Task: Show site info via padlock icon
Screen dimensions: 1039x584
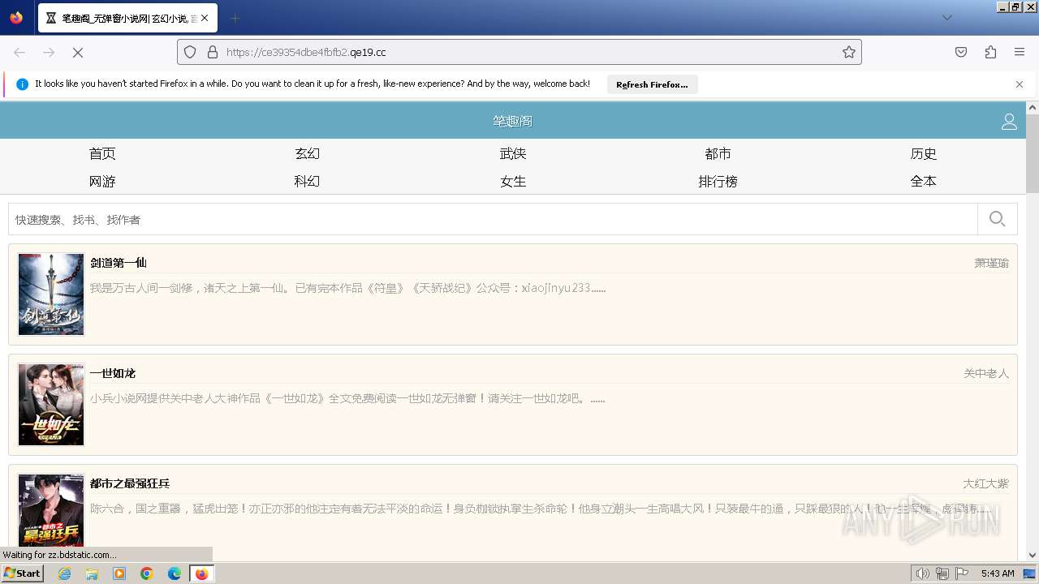Action: pyautogui.click(x=213, y=52)
